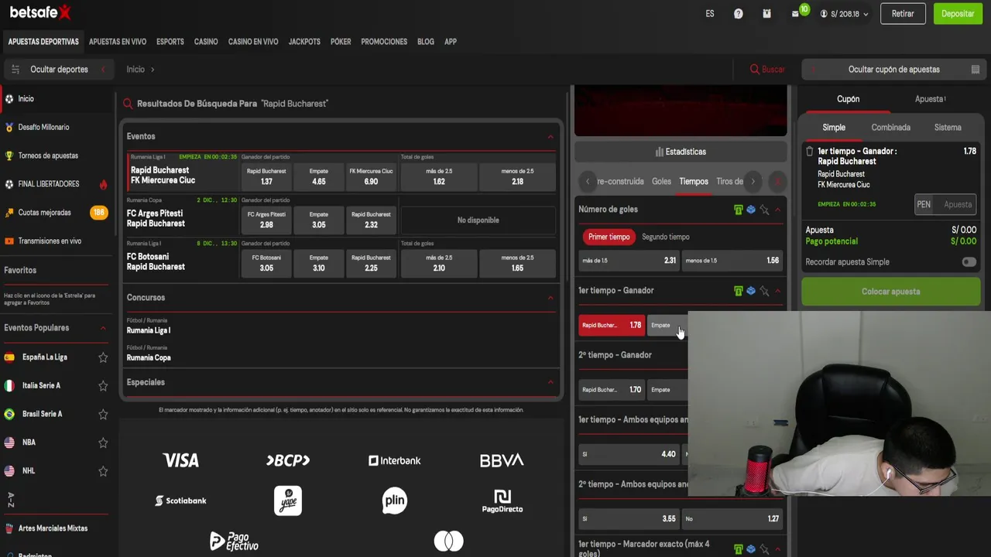991x557 pixels.
Task: Select Primer tiempo option
Action: [609, 237]
